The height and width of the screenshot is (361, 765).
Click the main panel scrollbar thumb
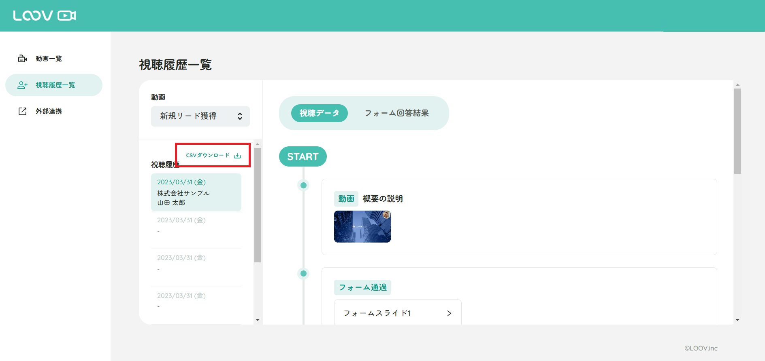pos(738,131)
